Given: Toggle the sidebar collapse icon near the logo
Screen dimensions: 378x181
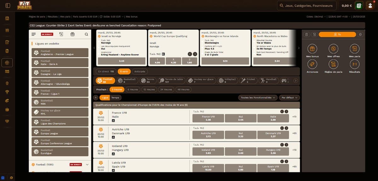Looking at the screenshot, I should 8,5.
